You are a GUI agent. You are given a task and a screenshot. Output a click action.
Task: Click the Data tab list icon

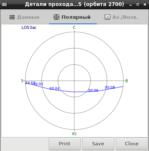point(12,17)
